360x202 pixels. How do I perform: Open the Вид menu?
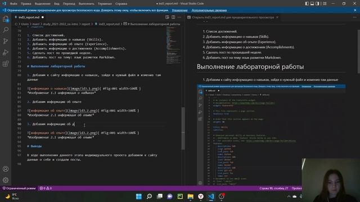[x=56, y=4]
